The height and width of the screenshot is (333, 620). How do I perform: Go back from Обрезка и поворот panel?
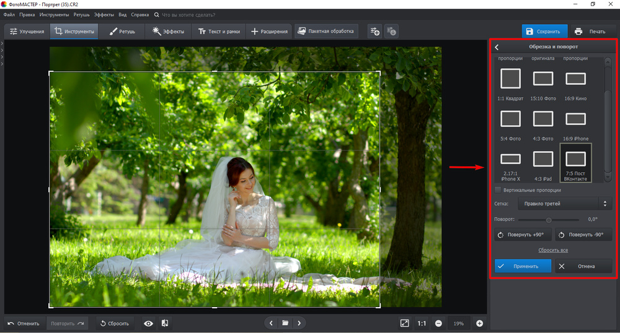pyautogui.click(x=497, y=47)
